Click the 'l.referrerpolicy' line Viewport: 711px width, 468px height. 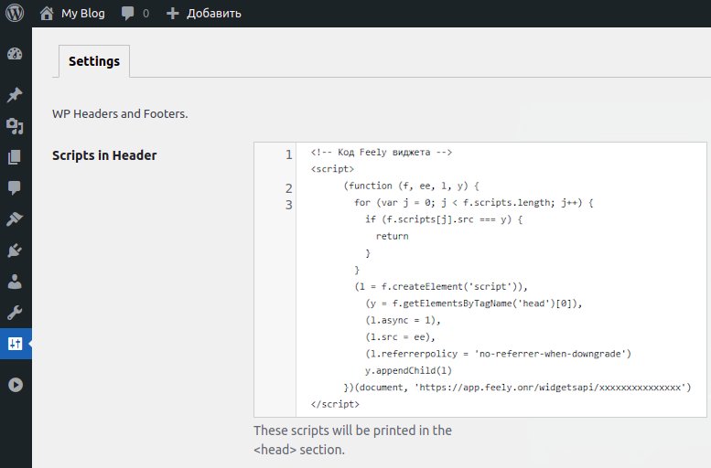tap(499, 354)
